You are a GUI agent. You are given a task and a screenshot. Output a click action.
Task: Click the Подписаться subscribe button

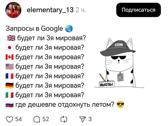click(x=139, y=10)
